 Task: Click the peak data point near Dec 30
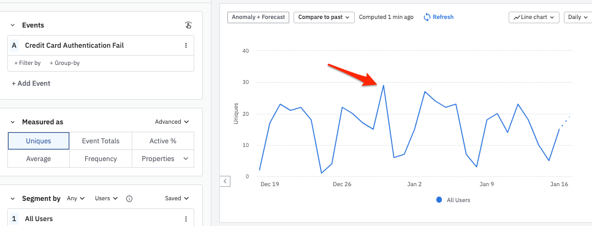coord(384,85)
